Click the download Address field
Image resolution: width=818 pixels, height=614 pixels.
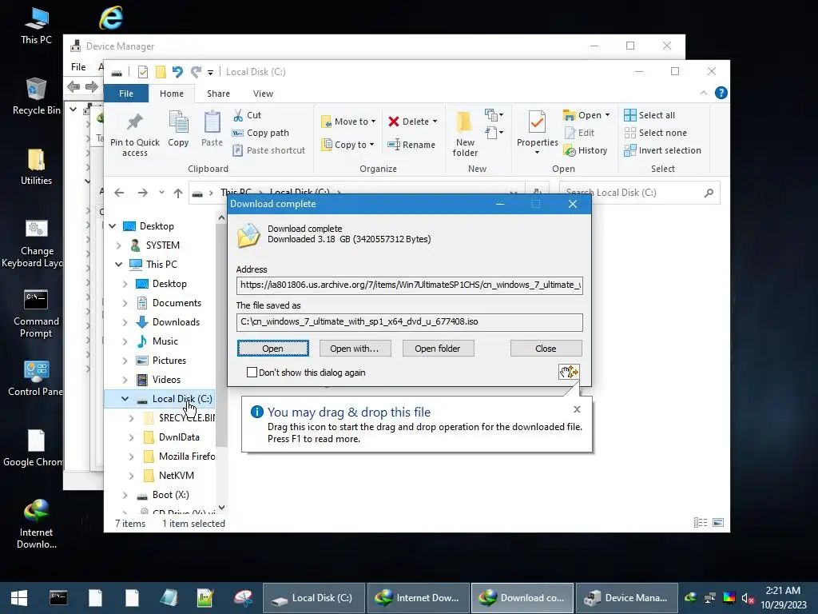click(x=410, y=285)
